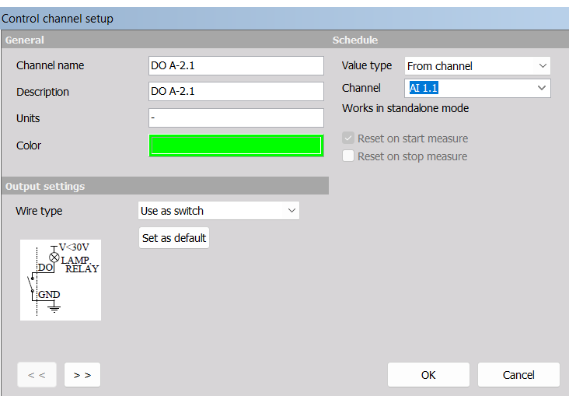Confirm settings with OK button
The width and height of the screenshot is (569, 396).
coord(428,375)
